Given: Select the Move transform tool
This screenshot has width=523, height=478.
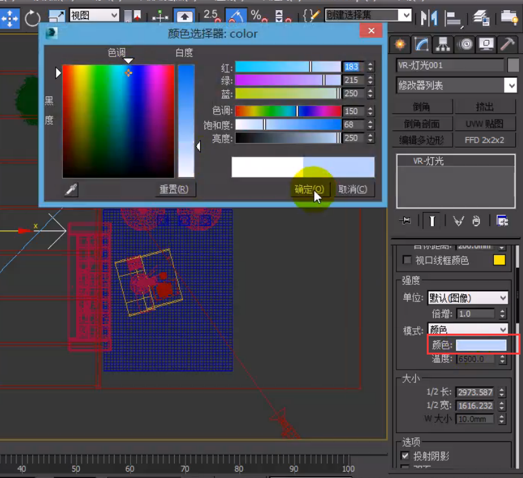Looking at the screenshot, I should tap(9, 18).
